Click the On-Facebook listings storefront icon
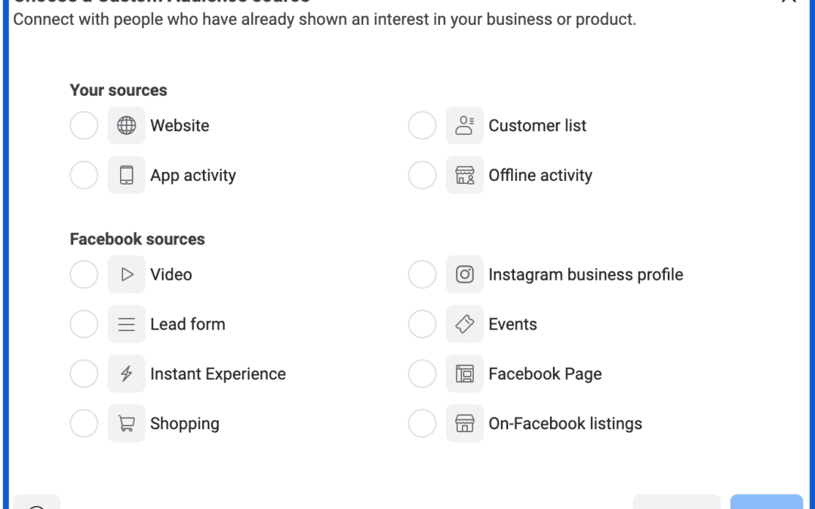 coord(465,423)
